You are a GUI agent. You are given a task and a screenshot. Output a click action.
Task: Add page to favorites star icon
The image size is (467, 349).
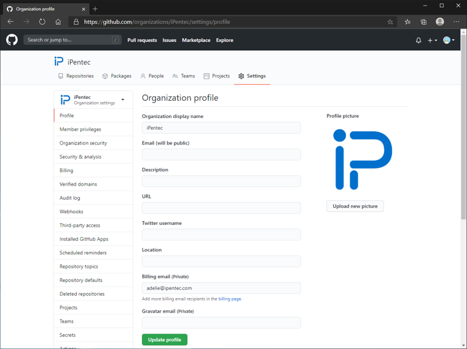(x=390, y=22)
